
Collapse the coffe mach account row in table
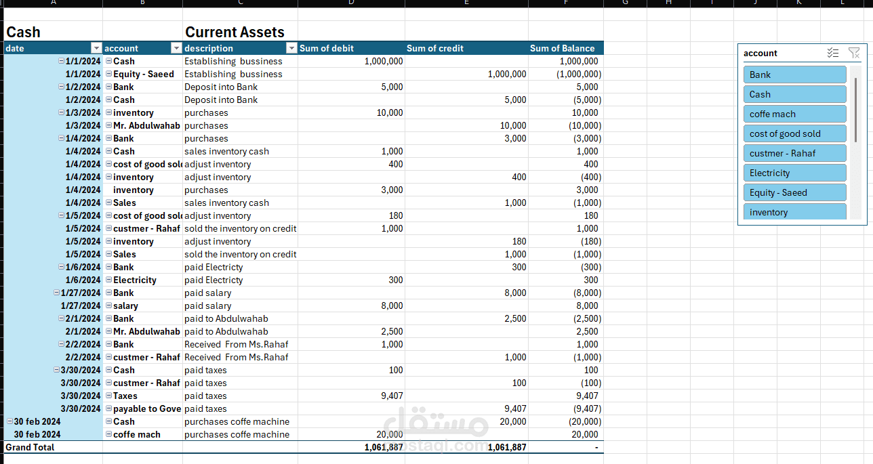point(108,434)
